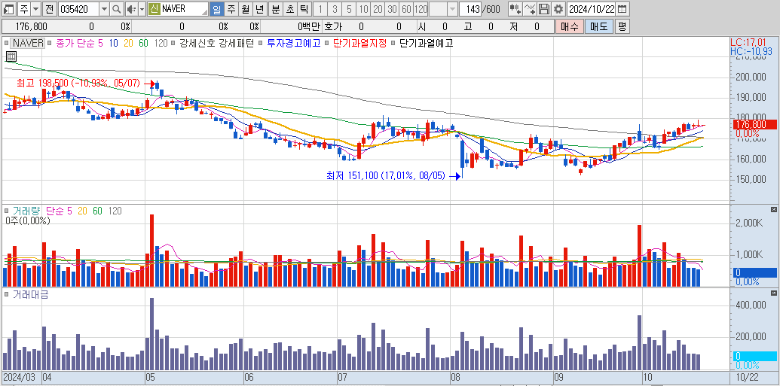This screenshot has width=780, height=386.
Task: Click the 10/22 date label at bottom-right
Action: [x=747, y=376]
